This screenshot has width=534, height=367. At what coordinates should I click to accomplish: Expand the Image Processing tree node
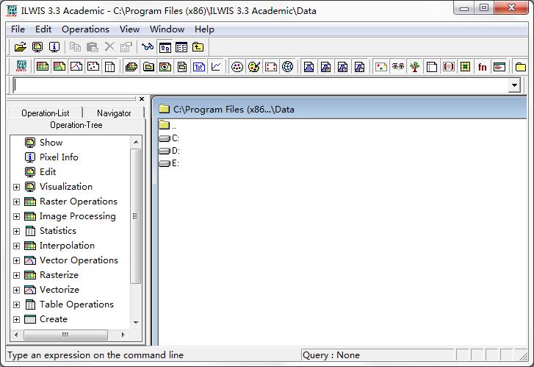pyautogui.click(x=16, y=216)
